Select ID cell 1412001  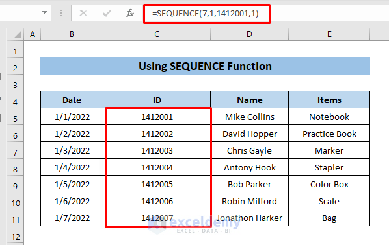point(157,117)
